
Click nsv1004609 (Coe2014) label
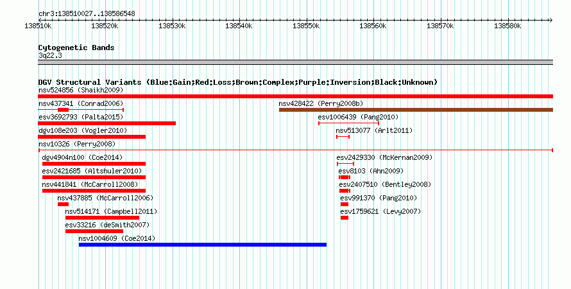coord(117,238)
